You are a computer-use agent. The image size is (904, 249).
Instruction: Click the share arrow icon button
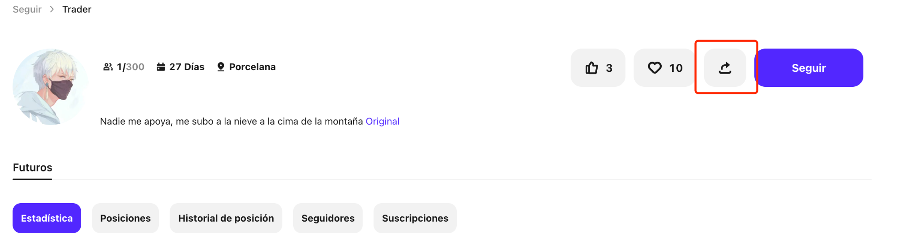(725, 68)
